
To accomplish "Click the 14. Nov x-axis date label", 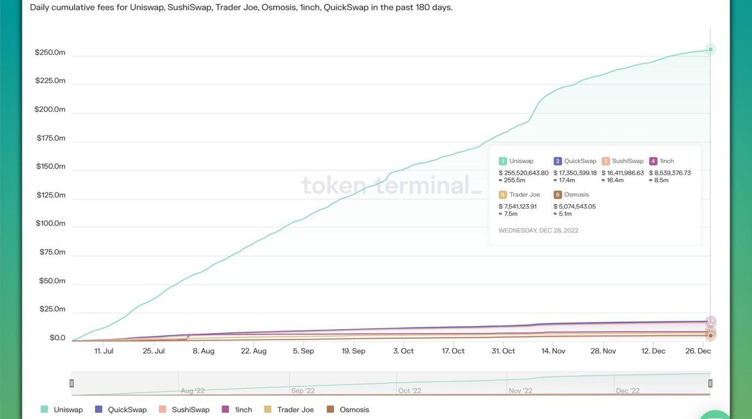I will click(553, 351).
